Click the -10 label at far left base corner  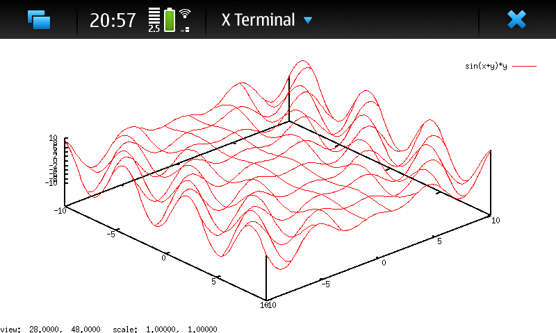pos(61,210)
